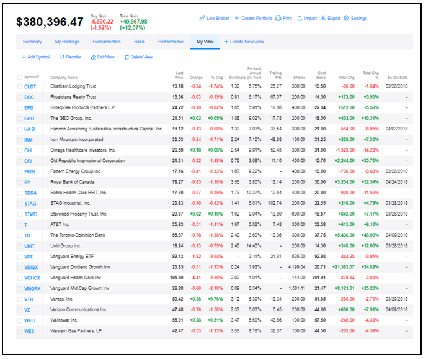Click the VZ ticker symbol

click(27, 310)
